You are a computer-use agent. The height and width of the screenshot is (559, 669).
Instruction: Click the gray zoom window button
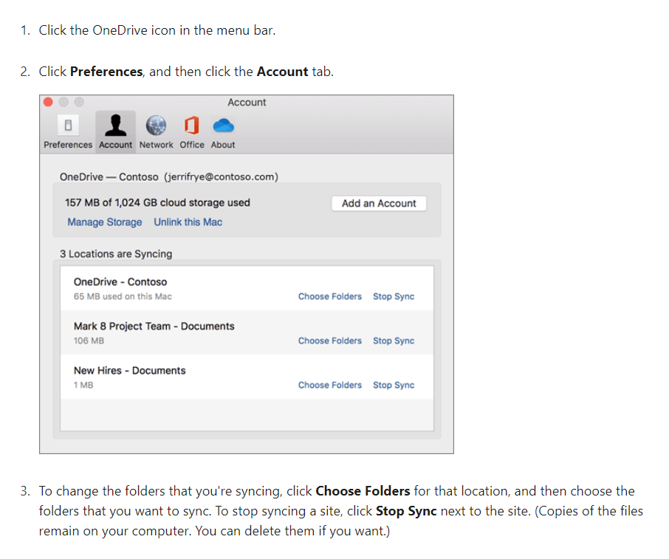[79, 102]
